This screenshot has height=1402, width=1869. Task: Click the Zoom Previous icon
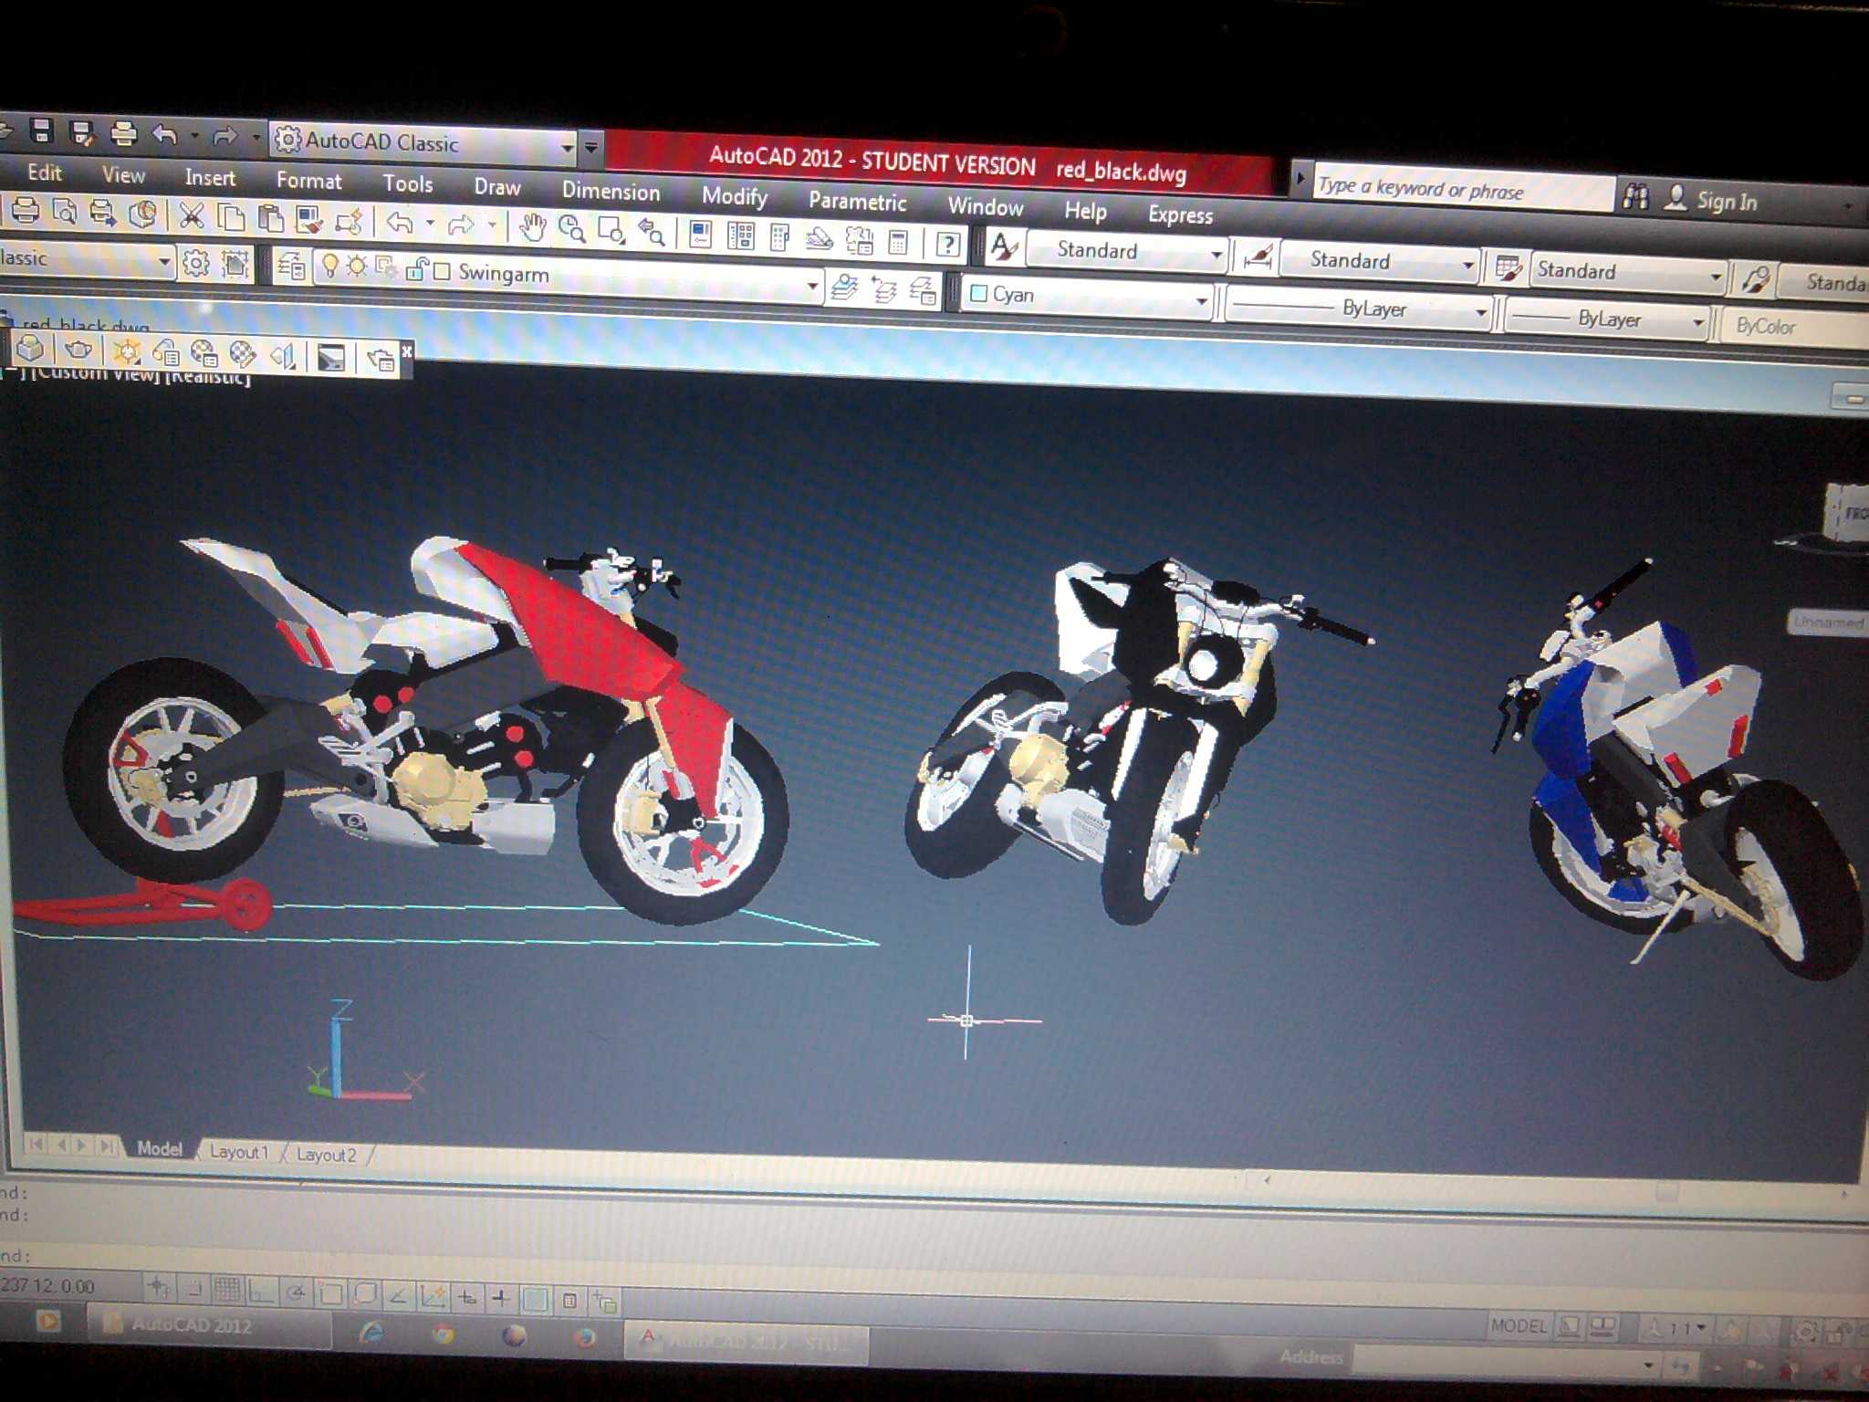click(x=651, y=232)
